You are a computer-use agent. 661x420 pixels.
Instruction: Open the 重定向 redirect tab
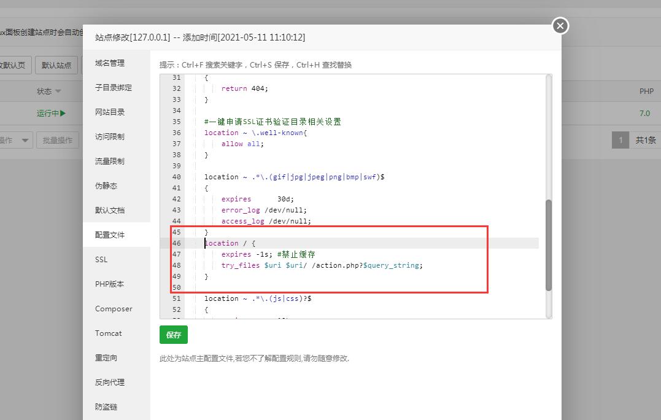pyautogui.click(x=106, y=357)
